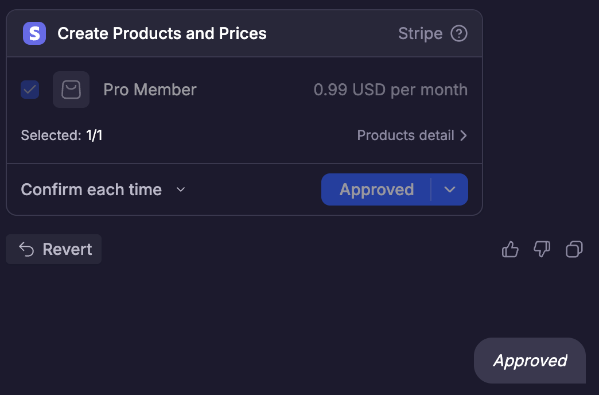Click the 0.99 USD per month price
Image resolution: width=599 pixels, height=395 pixels.
[390, 90]
